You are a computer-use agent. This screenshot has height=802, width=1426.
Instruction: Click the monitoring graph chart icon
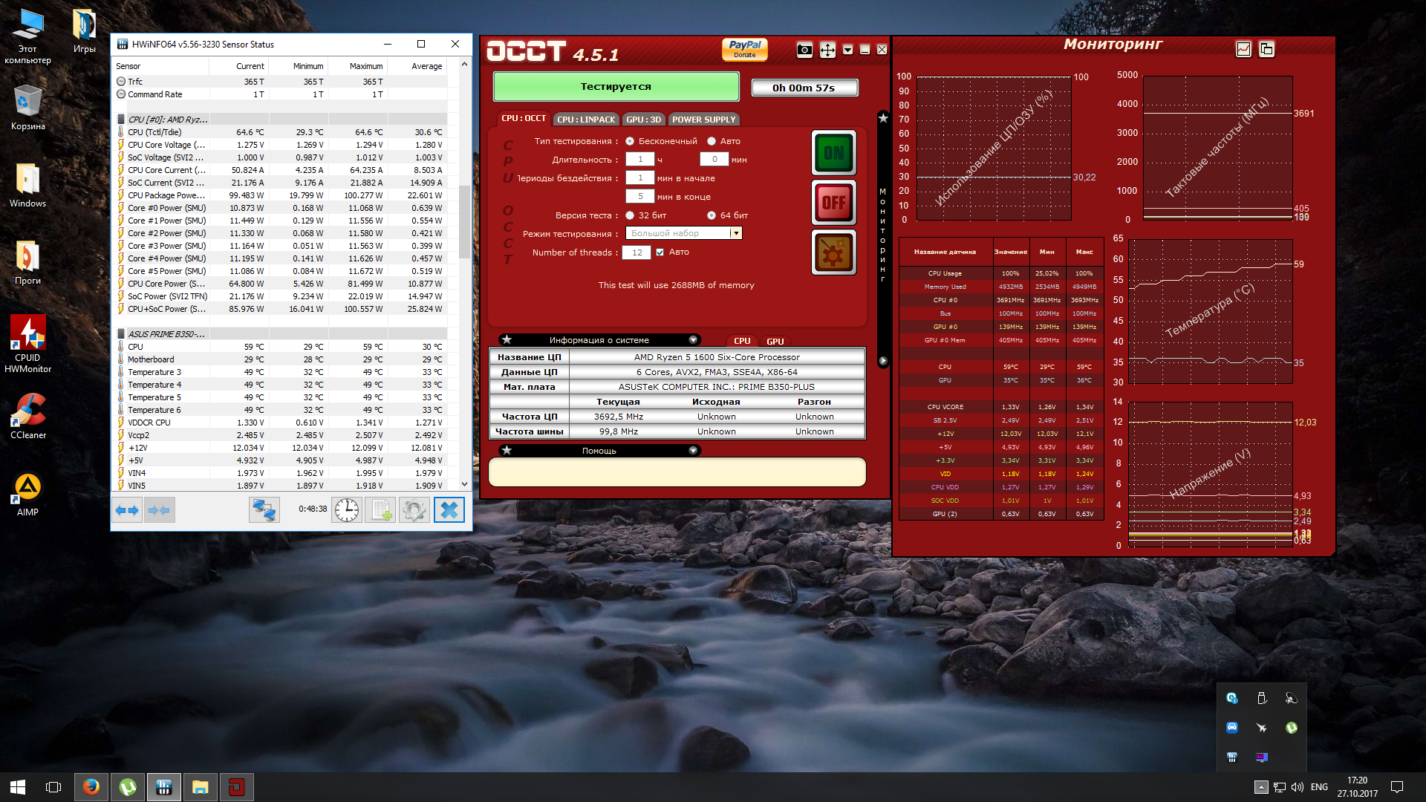(x=1243, y=49)
